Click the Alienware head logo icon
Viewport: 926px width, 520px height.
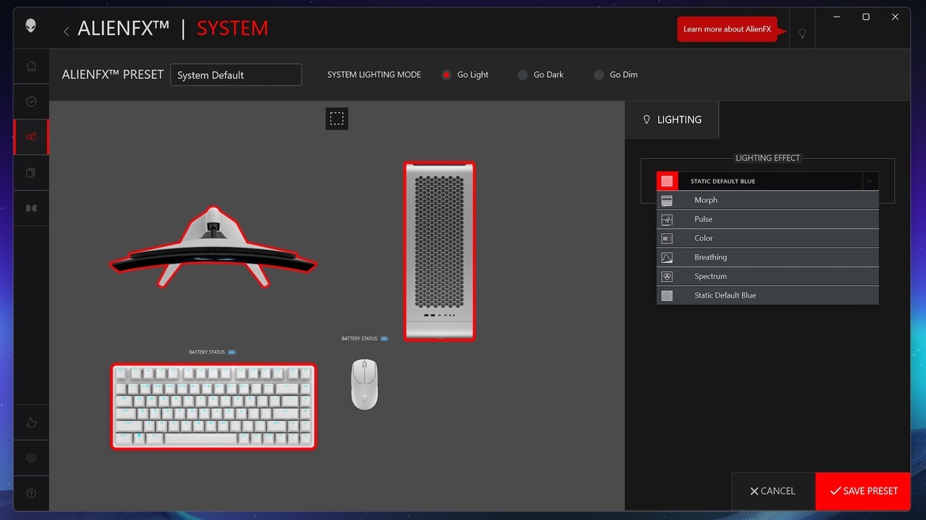click(31, 25)
